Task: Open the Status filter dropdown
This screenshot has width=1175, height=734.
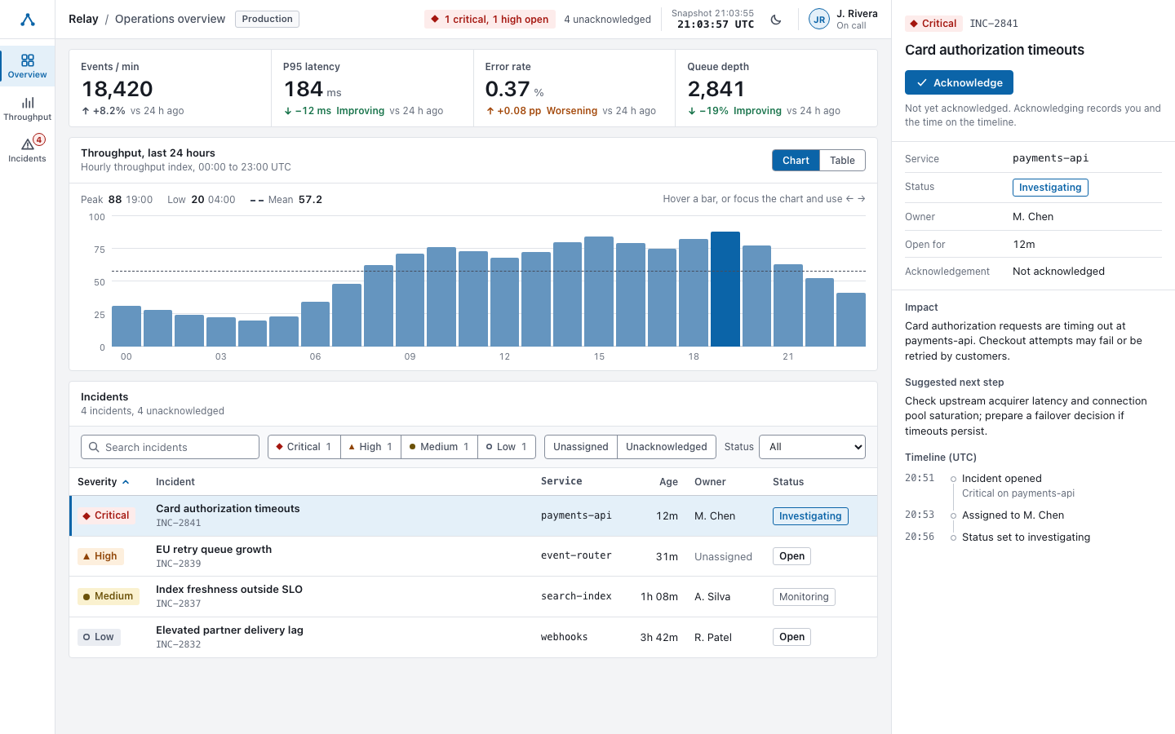Action: pyautogui.click(x=812, y=447)
